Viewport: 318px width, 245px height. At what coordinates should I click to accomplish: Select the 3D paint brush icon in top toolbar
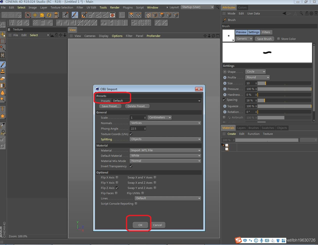[75, 15]
